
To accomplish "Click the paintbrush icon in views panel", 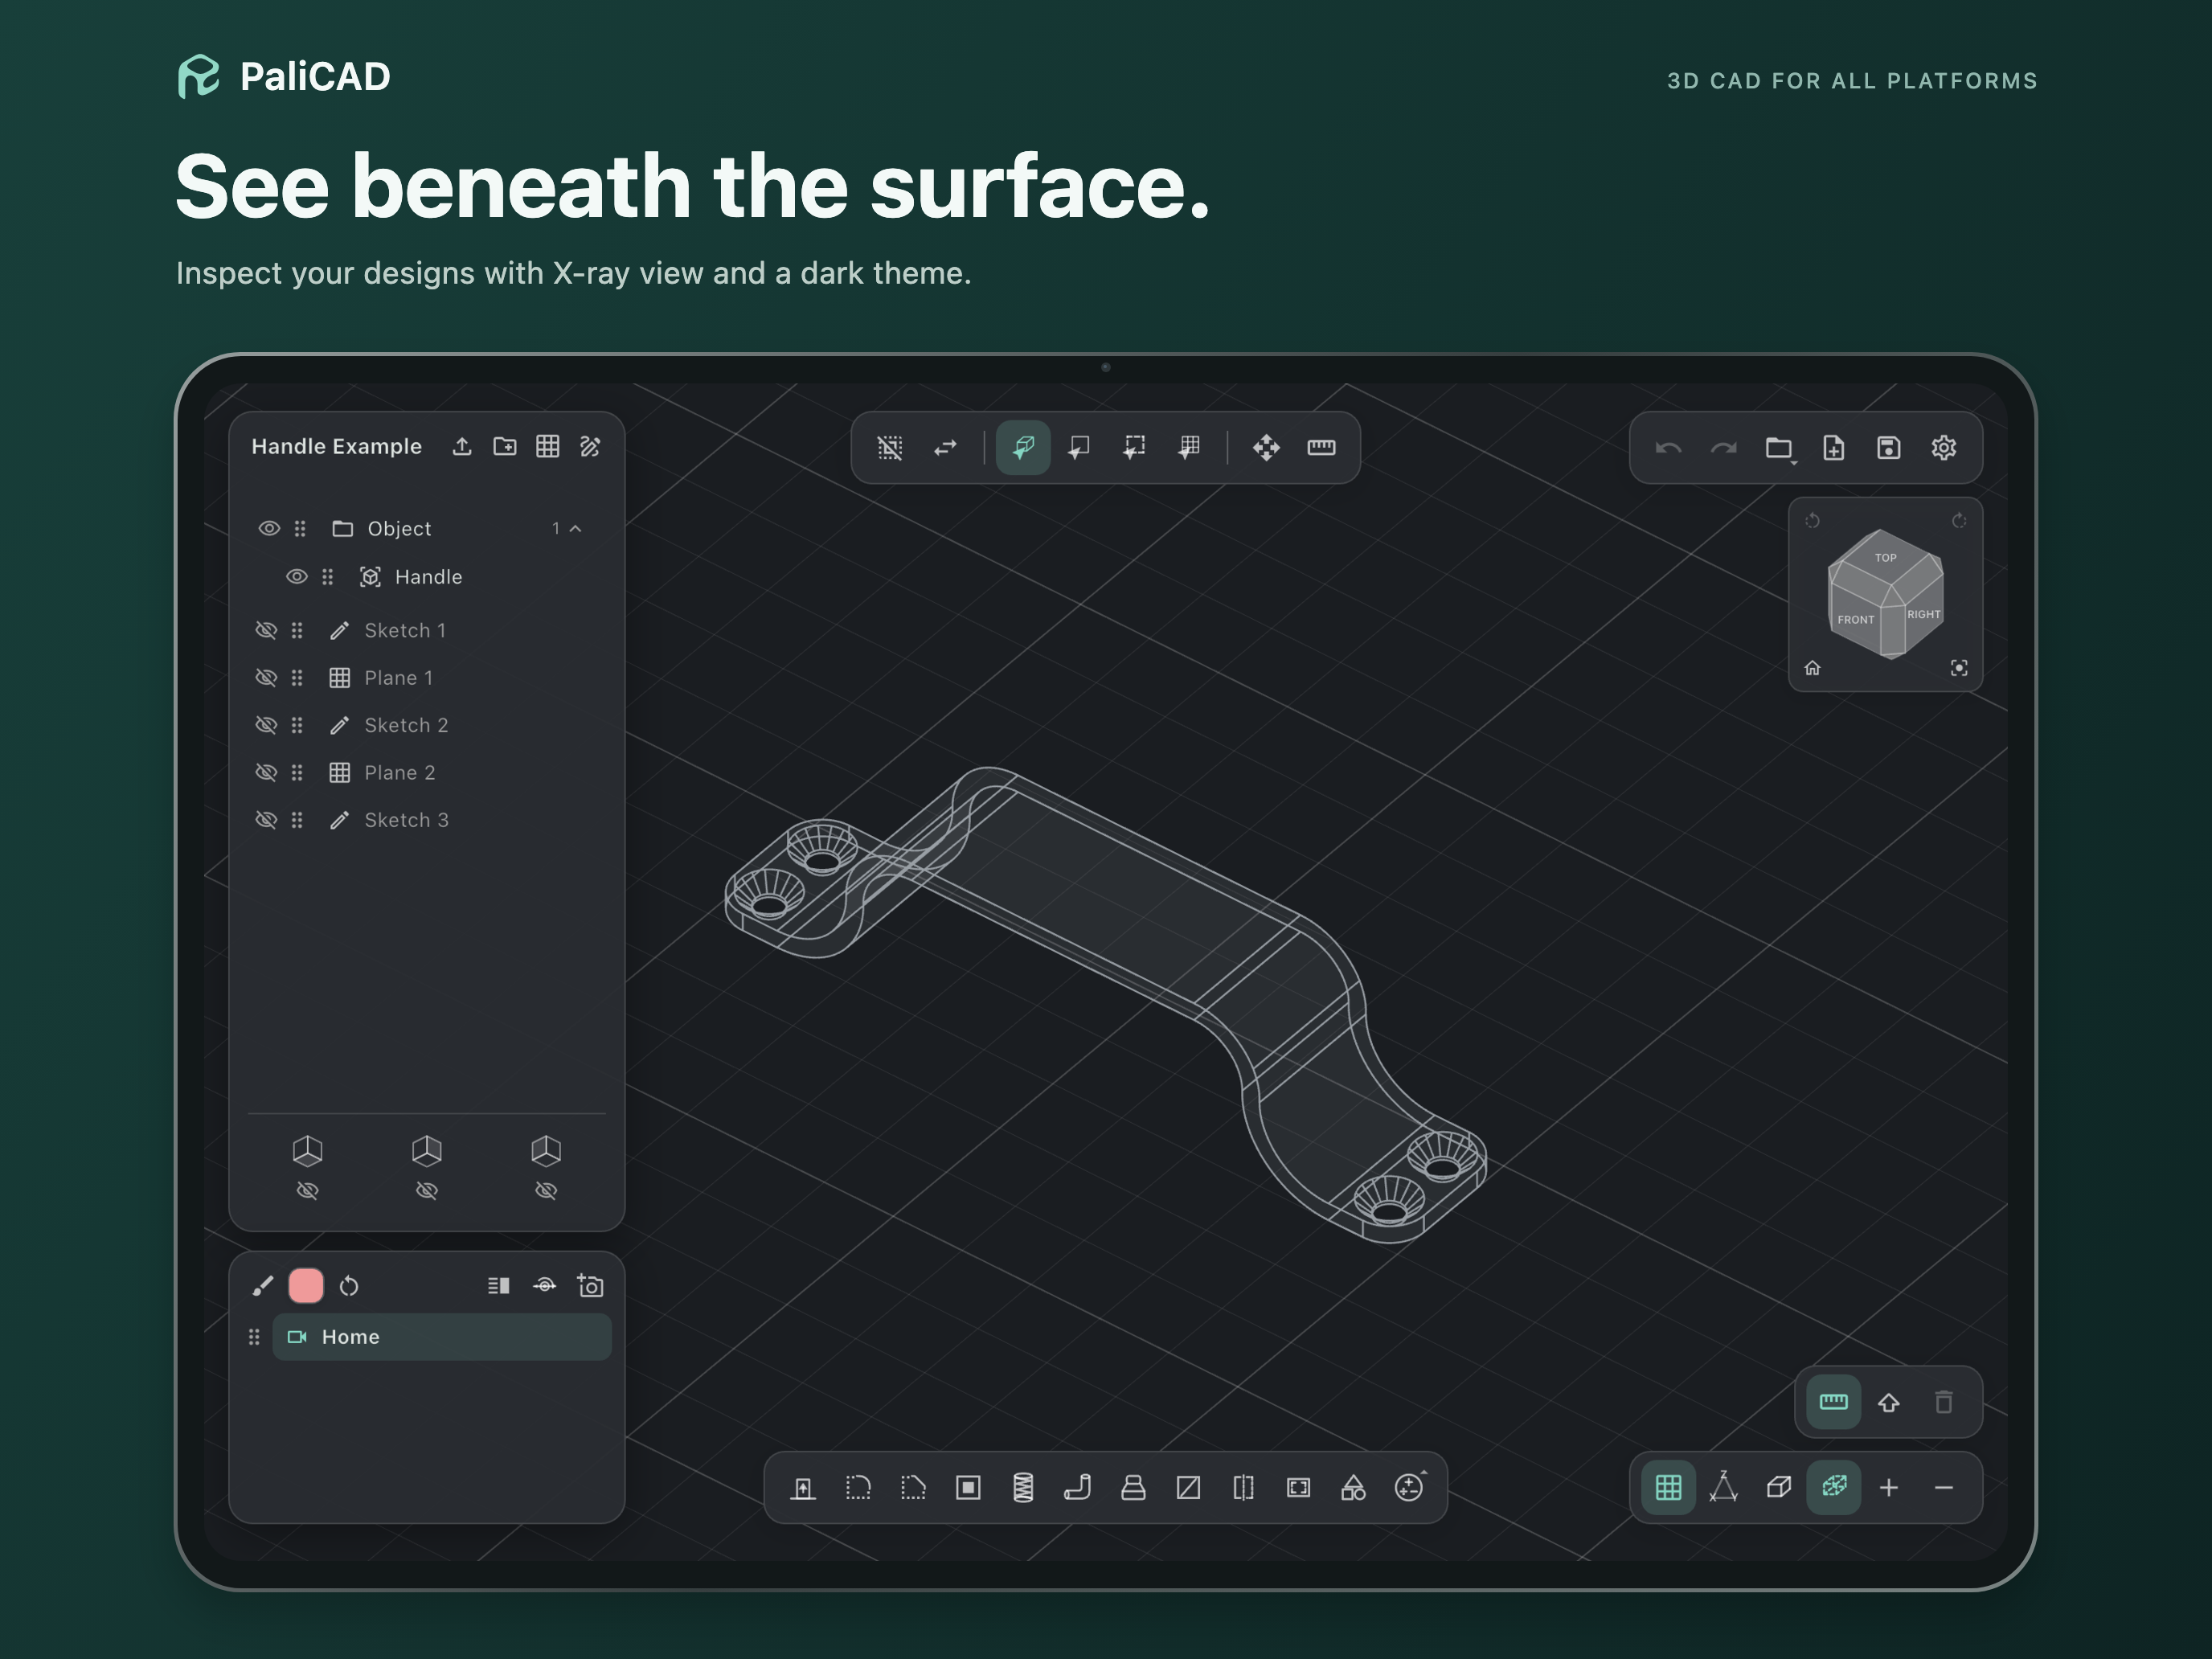I will [x=262, y=1285].
